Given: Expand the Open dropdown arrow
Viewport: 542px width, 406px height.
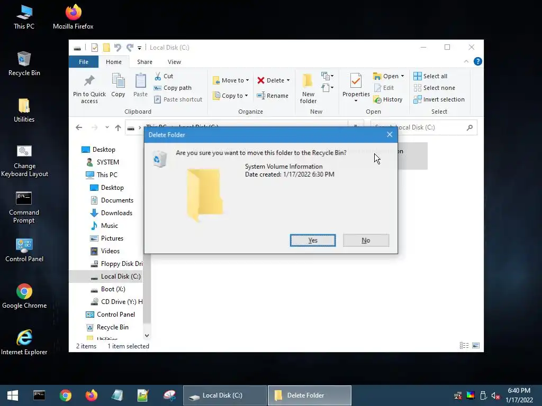Looking at the screenshot, I should (402, 76).
